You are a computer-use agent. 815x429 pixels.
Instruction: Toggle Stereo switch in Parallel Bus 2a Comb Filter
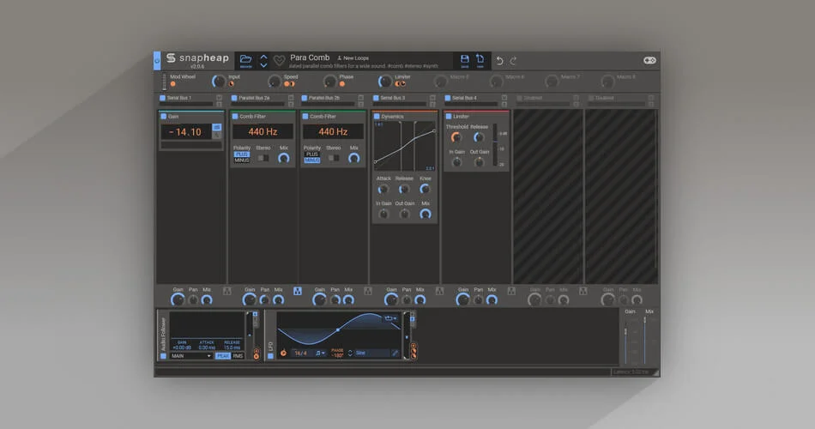click(263, 158)
